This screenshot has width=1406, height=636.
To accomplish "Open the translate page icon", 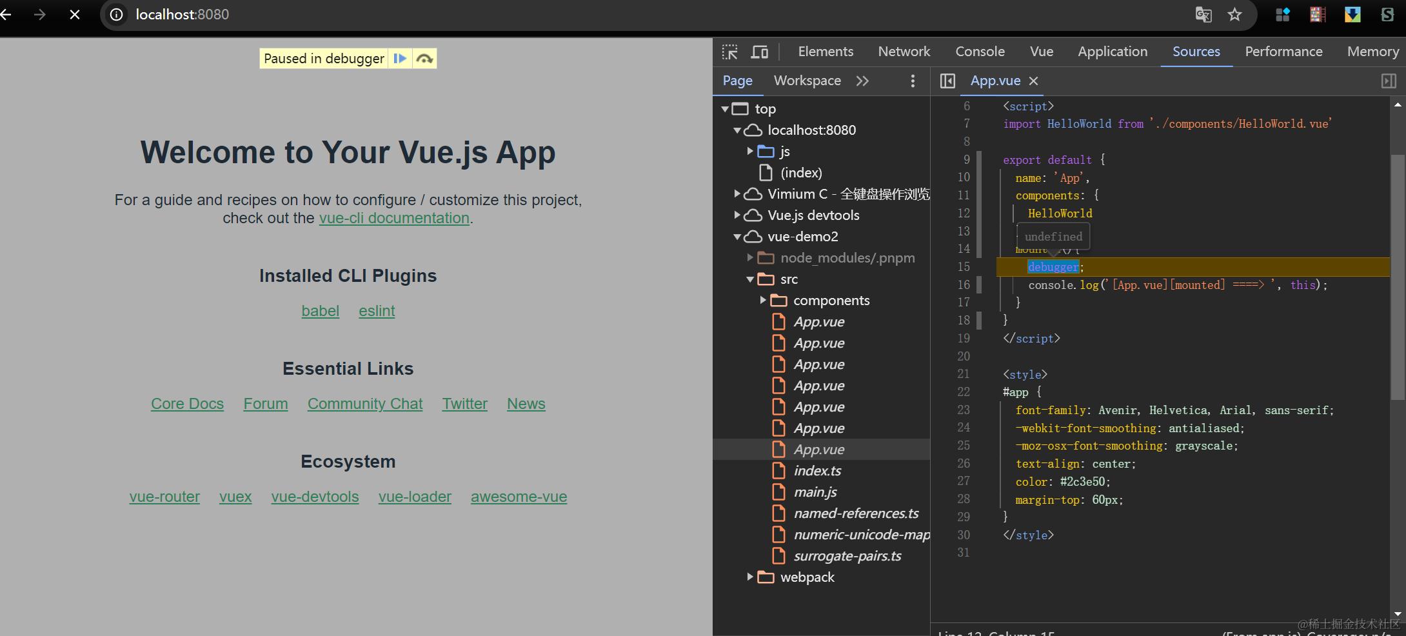I will [x=1203, y=14].
